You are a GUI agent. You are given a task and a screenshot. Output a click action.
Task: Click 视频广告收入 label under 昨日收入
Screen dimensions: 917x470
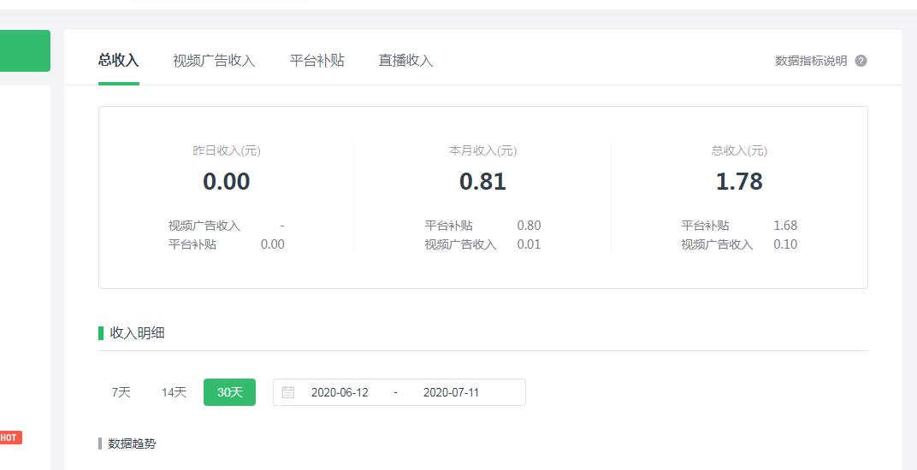tap(204, 226)
